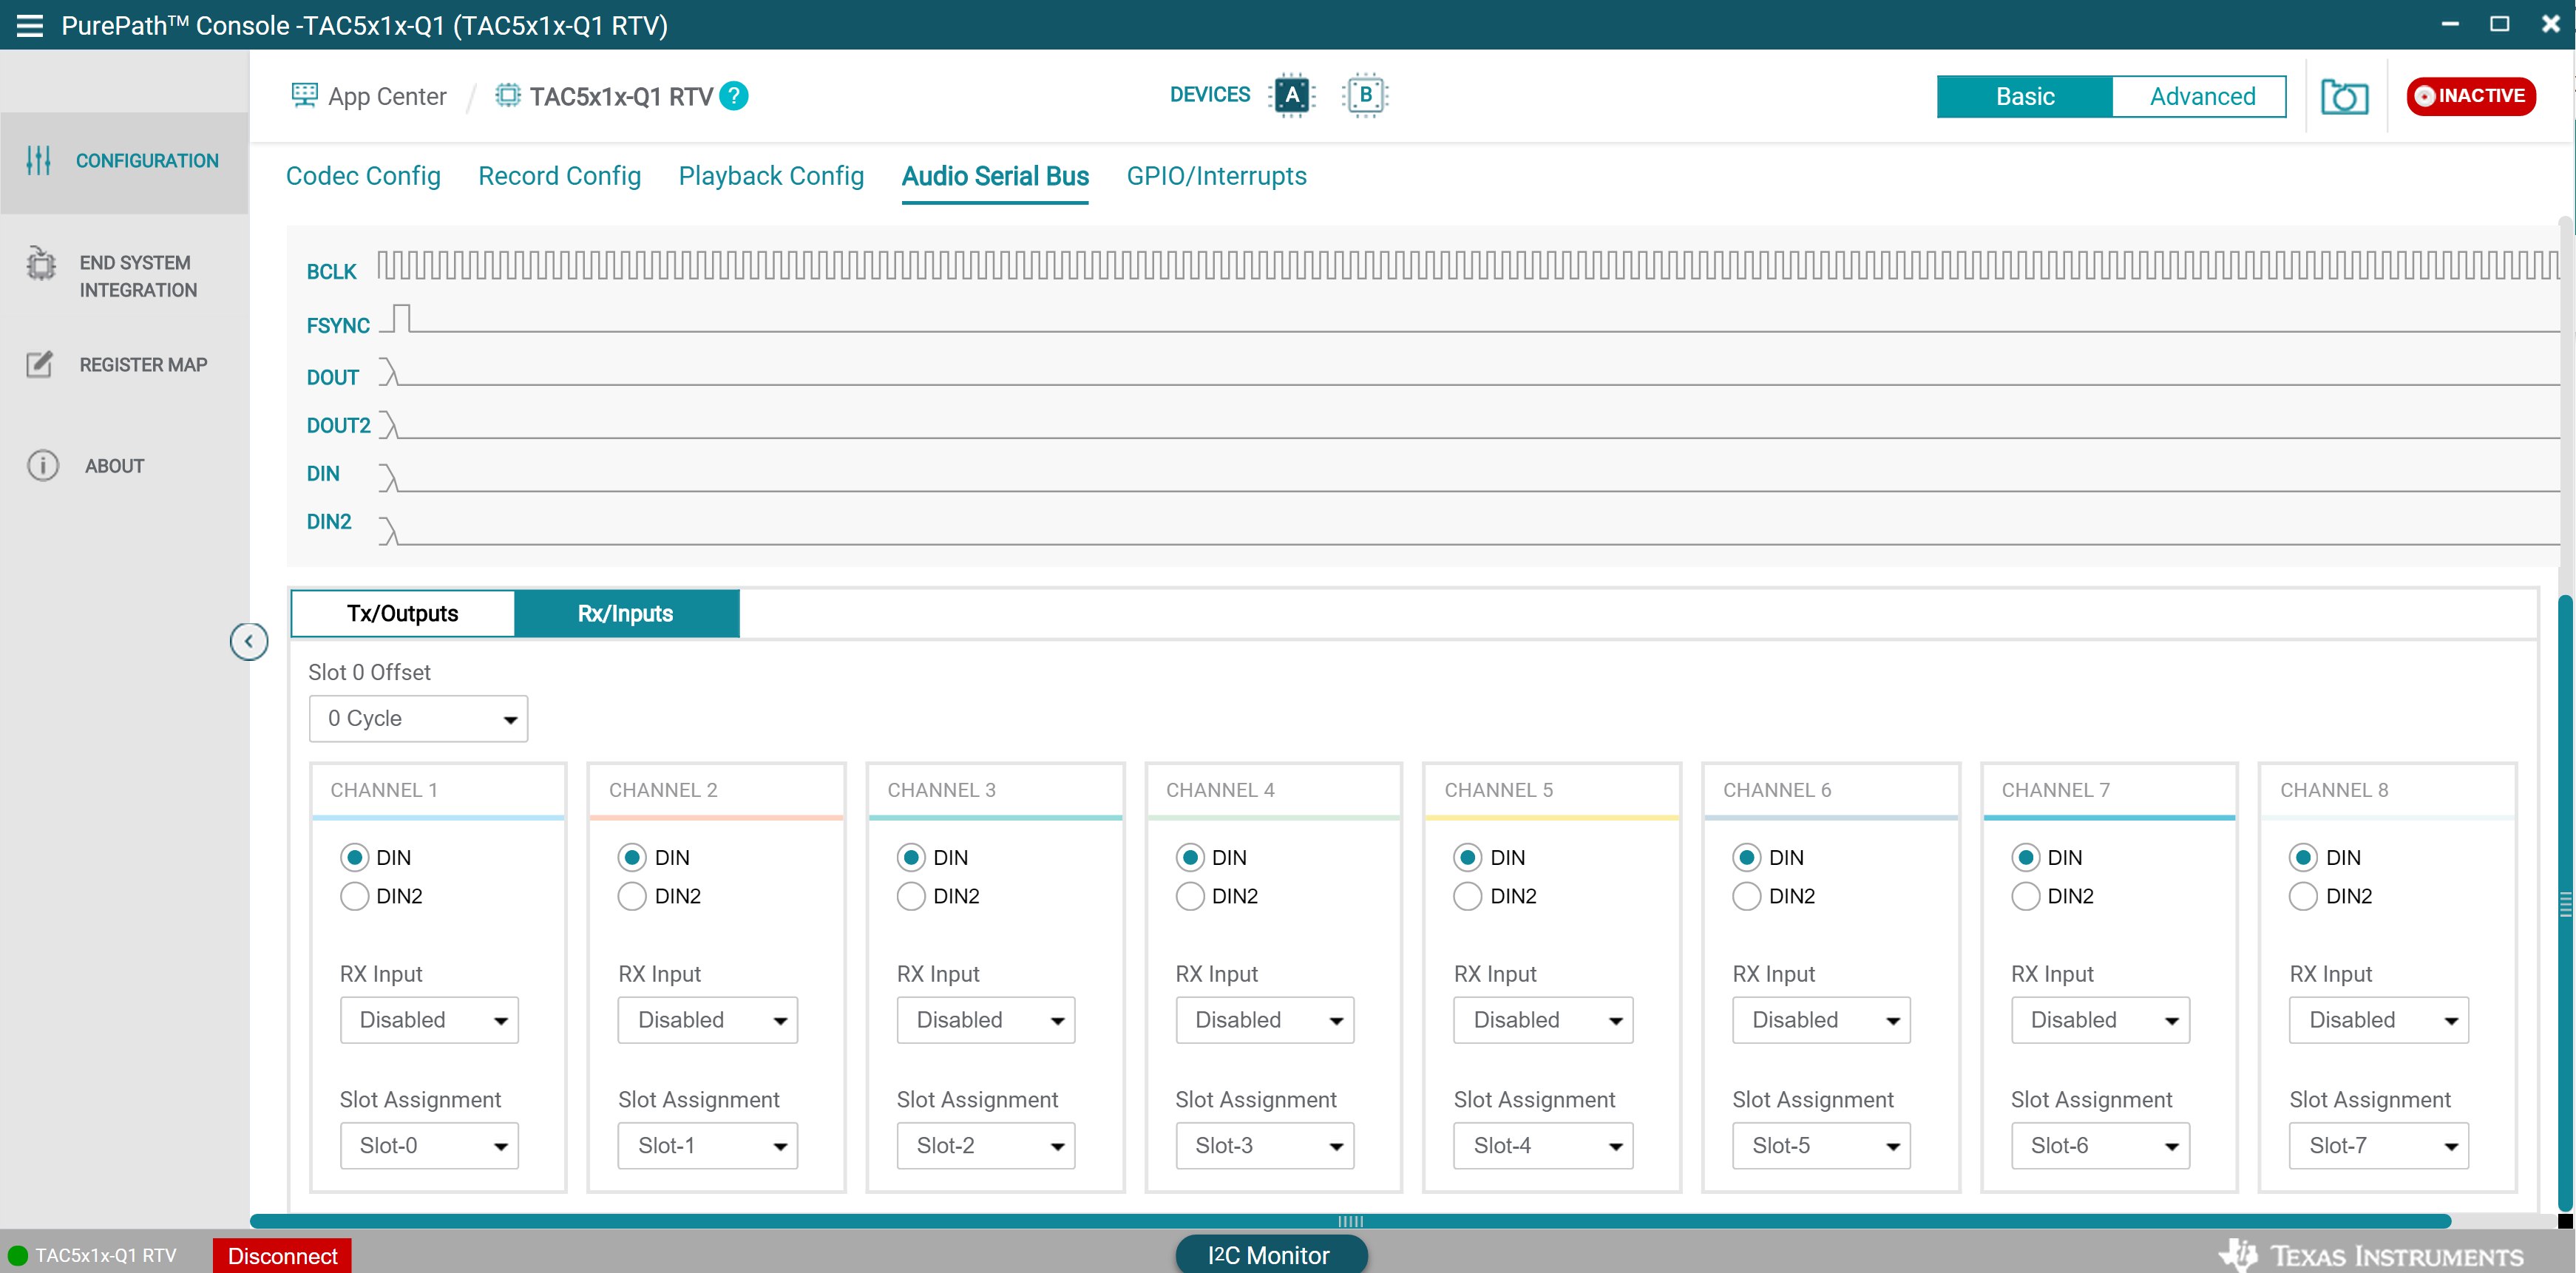Switch to Codec Config tab
This screenshot has height=1273, width=2576.
coord(363,176)
